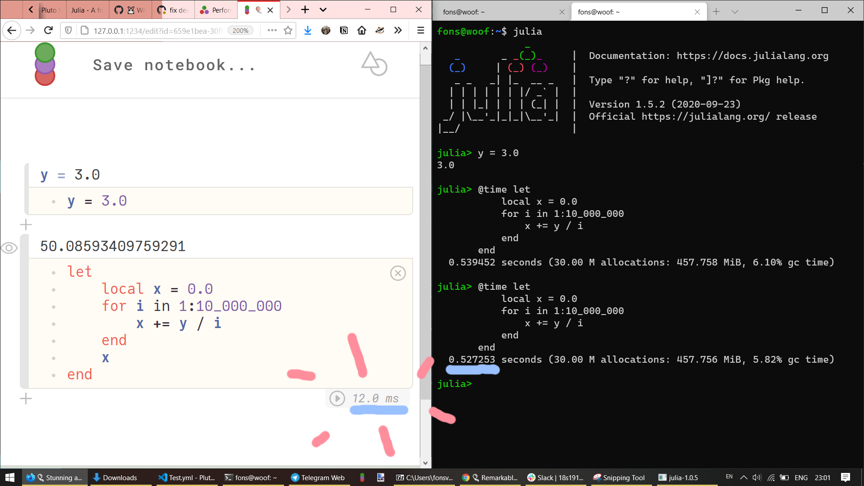The image size is (864, 486).
Task: Toggle code visibility with eye icon
Action: click(9, 248)
